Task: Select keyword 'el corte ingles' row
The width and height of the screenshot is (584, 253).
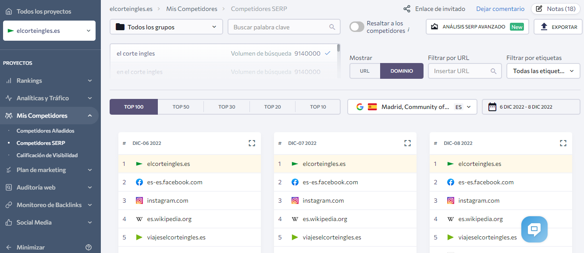Action: coord(223,53)
